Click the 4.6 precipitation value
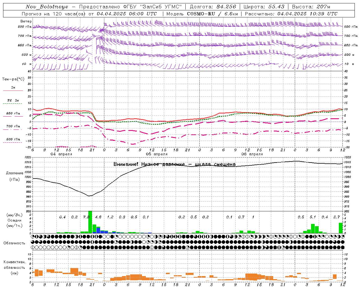Viewport: 359px width, 287px height. pos(98,217)
